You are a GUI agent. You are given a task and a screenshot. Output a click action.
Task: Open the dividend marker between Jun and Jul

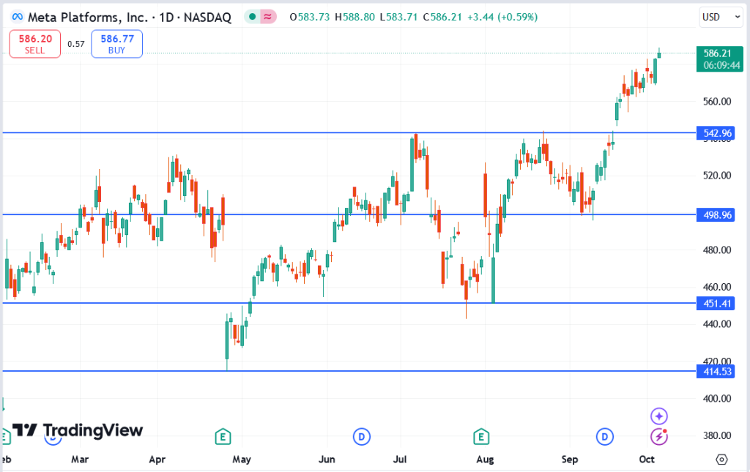point(362,436)
